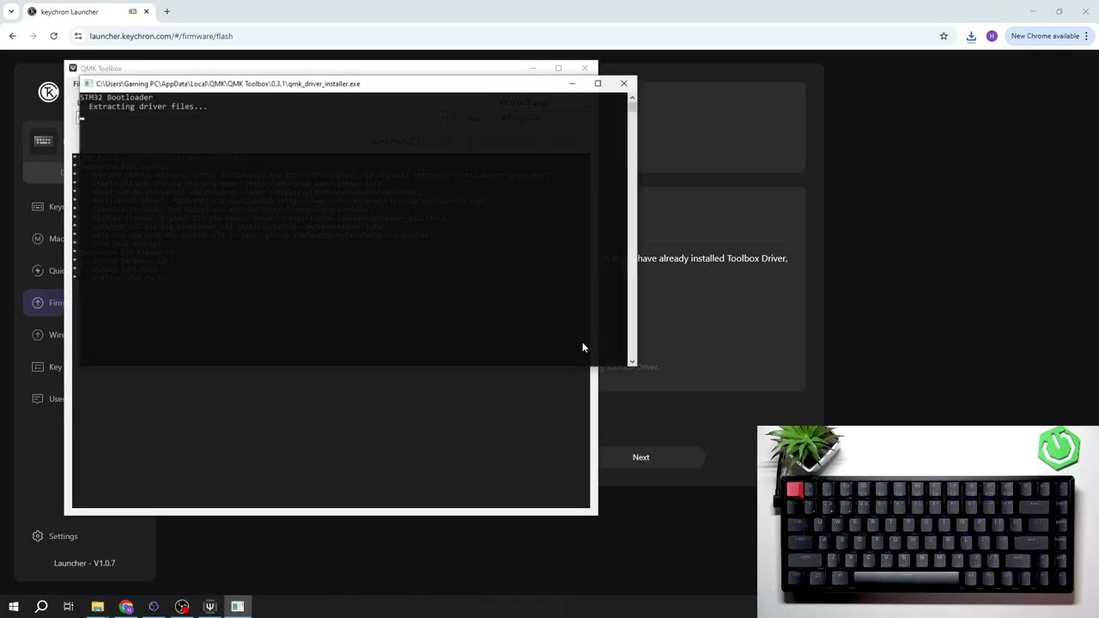1099x618 pixels.
Task: Select the Firmware upload icon in Launcher sidebar
Action: click(38, 302)
